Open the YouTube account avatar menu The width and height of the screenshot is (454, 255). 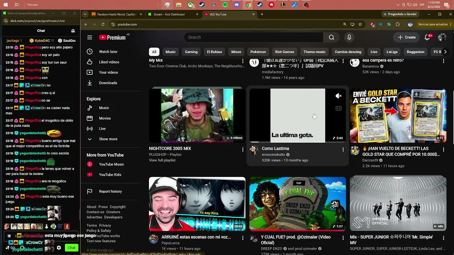[x=442, y=37]
